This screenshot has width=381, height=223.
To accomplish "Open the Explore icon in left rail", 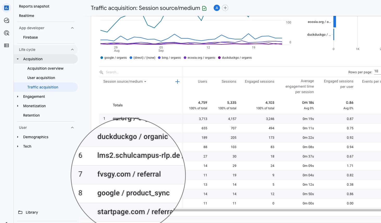I will 7,20.
